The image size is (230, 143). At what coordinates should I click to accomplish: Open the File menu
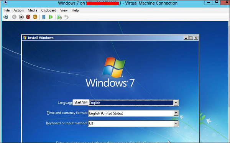click(7, 10)
